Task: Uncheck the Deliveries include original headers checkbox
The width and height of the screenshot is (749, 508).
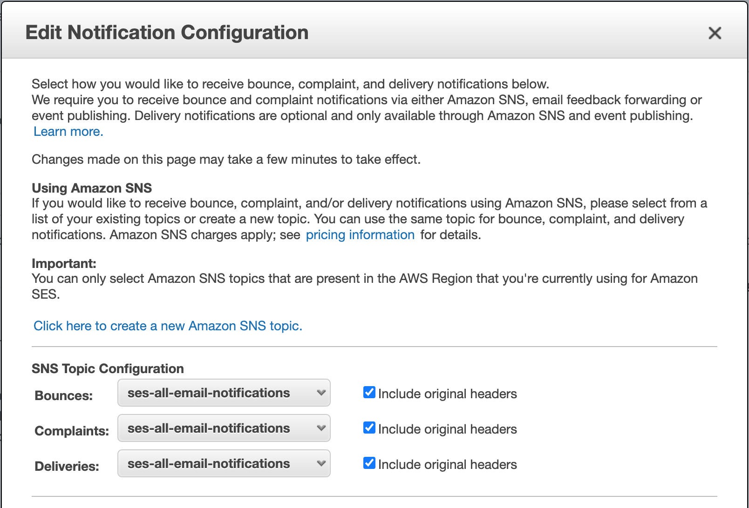Action: click(369, 463)
